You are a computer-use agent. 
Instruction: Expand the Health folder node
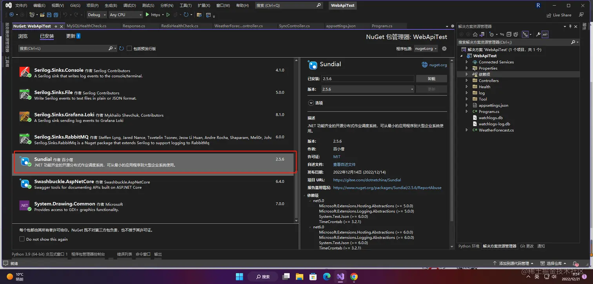click(x=467, y=87)
